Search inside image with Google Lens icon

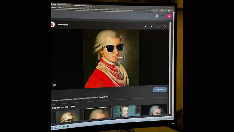tap(54, 85)
